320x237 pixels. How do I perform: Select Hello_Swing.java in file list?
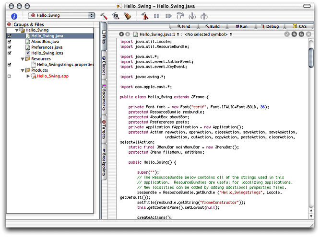pyautogui.click(x=47, y=36)
